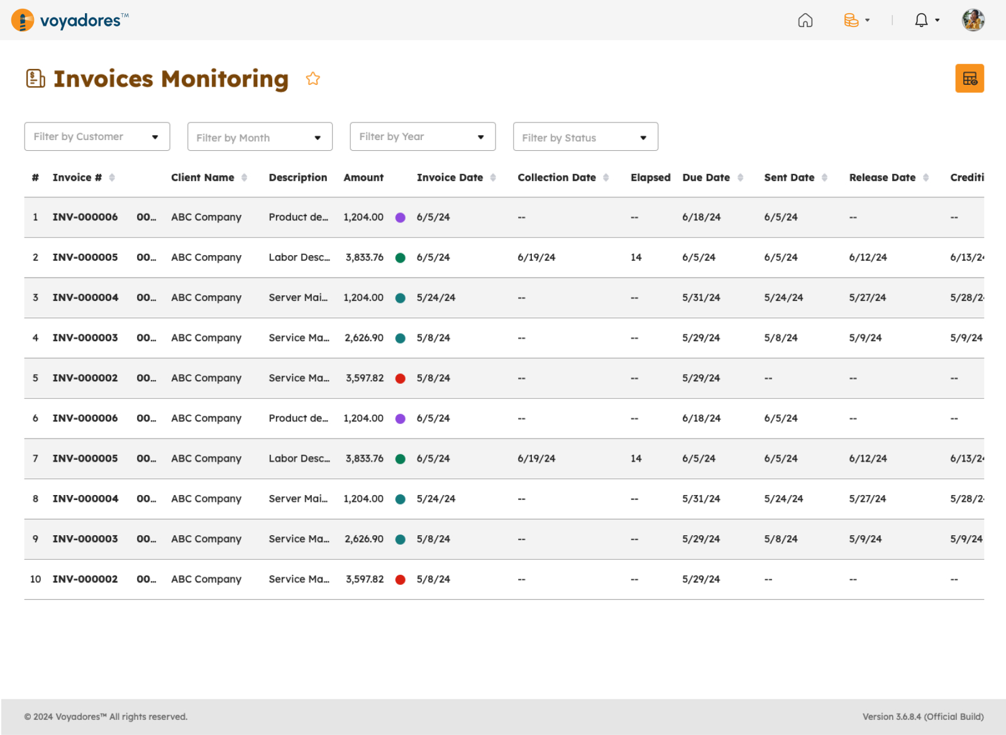The height and width of the screenshot is (735, 1006).
Task: Sort by Sent Date column
Action: (825, 178)
